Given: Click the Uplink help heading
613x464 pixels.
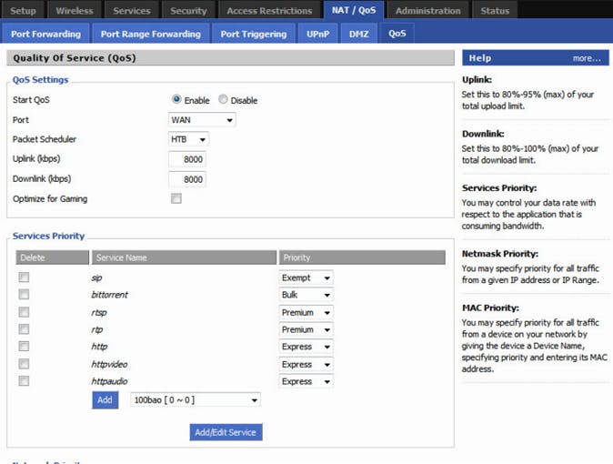Looking at the screenshot, I should 477,80.
